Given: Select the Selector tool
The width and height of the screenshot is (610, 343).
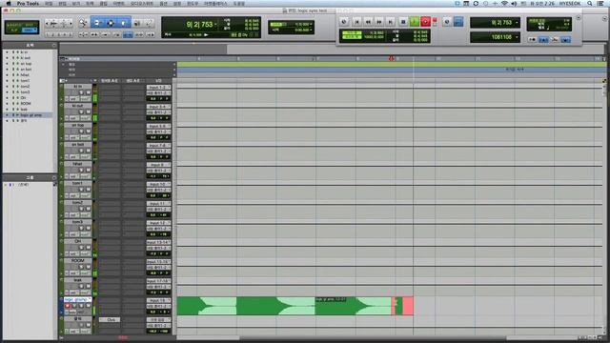Looking at the screenshot, I should click(x=111, y=23).
